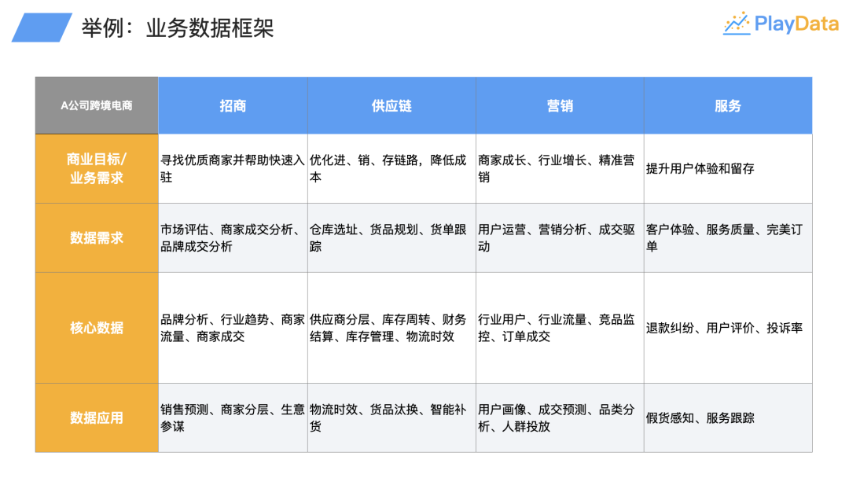Click the PlayData brand text
The image size is (849, 478).
click(x=796, y=24)
